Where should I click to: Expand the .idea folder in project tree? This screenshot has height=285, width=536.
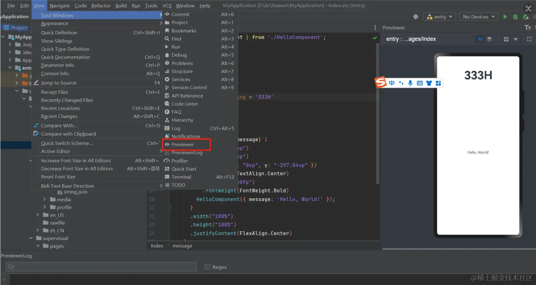point(10,52)
